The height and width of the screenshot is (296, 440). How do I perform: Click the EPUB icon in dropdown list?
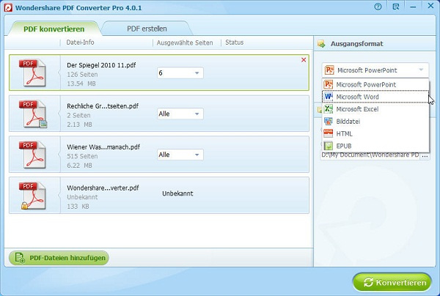(x=328, y=146)
